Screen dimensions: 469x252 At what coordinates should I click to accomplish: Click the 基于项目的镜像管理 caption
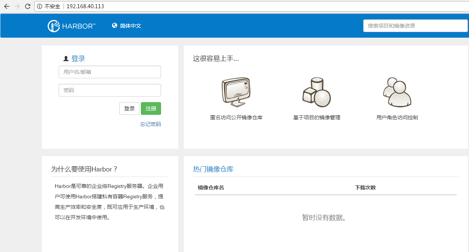(317, 117)
